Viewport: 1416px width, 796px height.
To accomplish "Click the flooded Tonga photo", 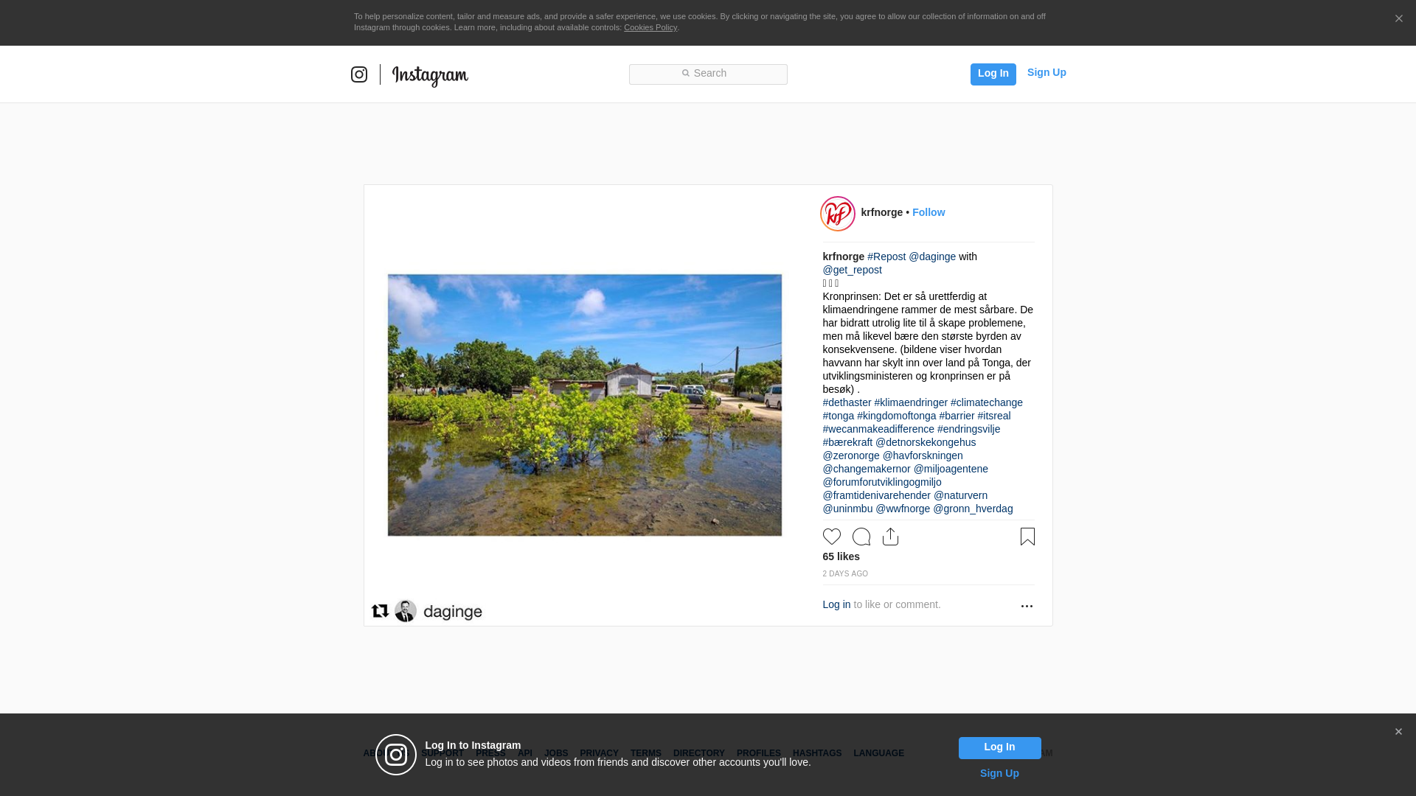I will point(584,405).
